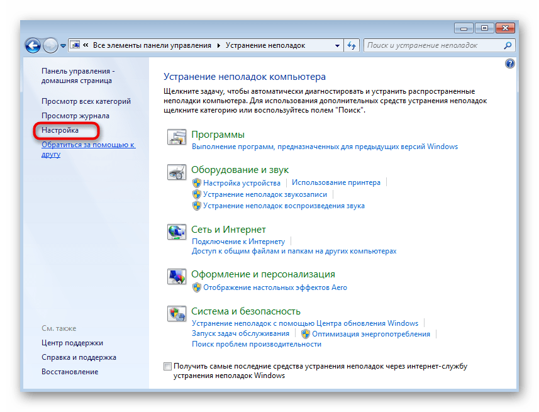Click the shield icon beside Оптимизация энергопотребления
Image resolution: width=539 pixels, height=412 pixels.
305,334
